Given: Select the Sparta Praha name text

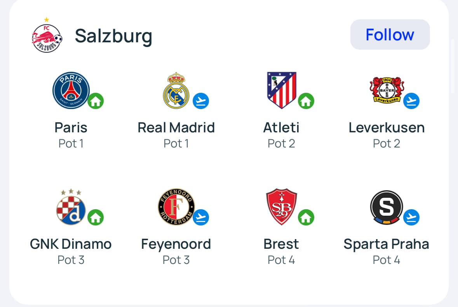Looking at the screenshot, I should click(x=386, y=244).
